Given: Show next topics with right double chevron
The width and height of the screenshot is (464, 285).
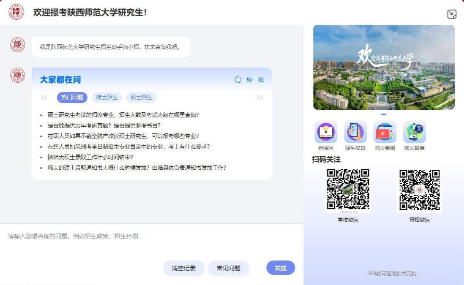Looking at the screenshot, I should tap(259, 98).
